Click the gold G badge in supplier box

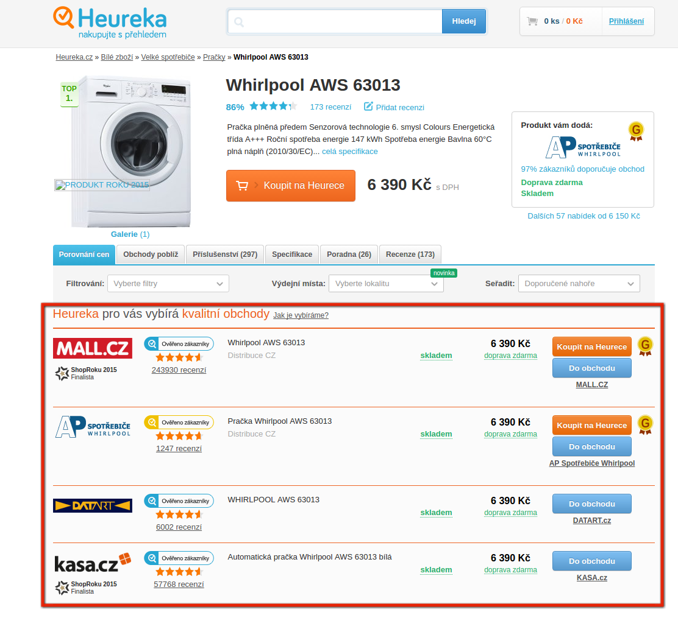pyautogui.click(x=635, y=131)
